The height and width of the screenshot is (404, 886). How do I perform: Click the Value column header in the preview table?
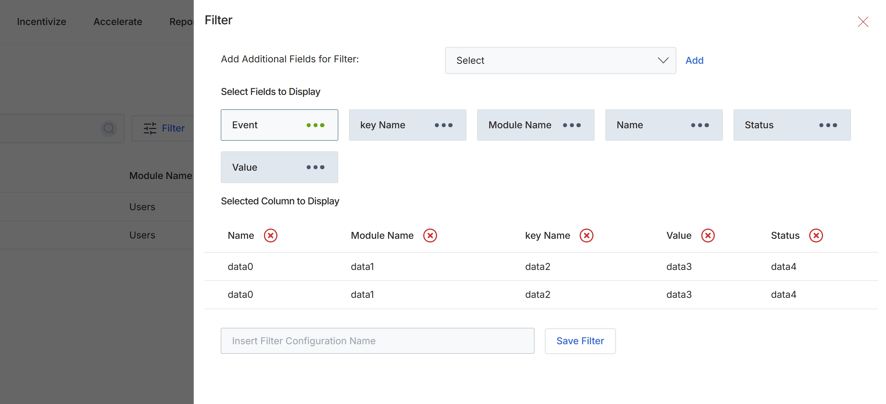click(679, 236)
